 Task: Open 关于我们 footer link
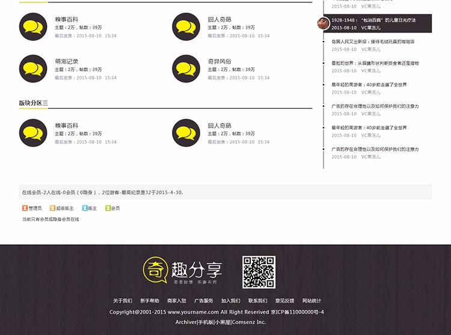click(123, 301)
